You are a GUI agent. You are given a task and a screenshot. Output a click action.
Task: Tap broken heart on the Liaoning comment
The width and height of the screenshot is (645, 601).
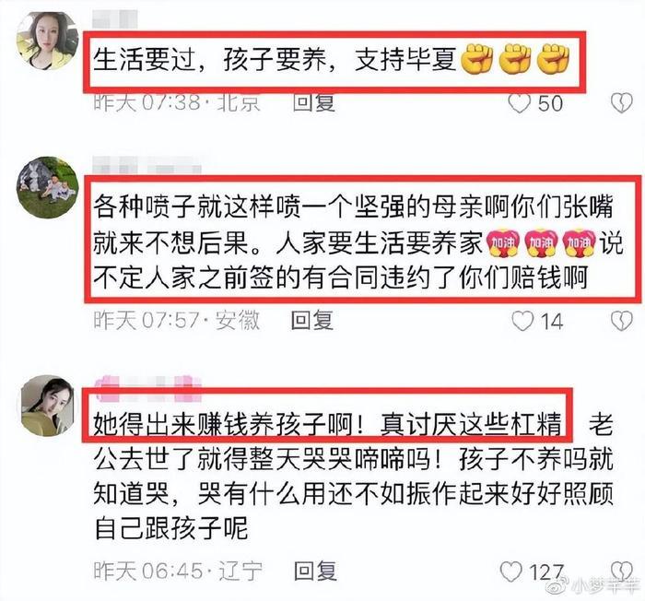[x=622, y=571]
